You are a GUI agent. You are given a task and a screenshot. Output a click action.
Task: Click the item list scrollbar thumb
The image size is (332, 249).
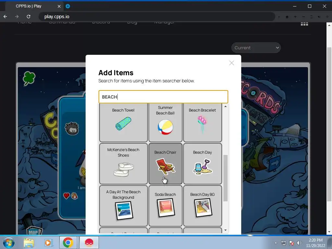coord(225,178)
